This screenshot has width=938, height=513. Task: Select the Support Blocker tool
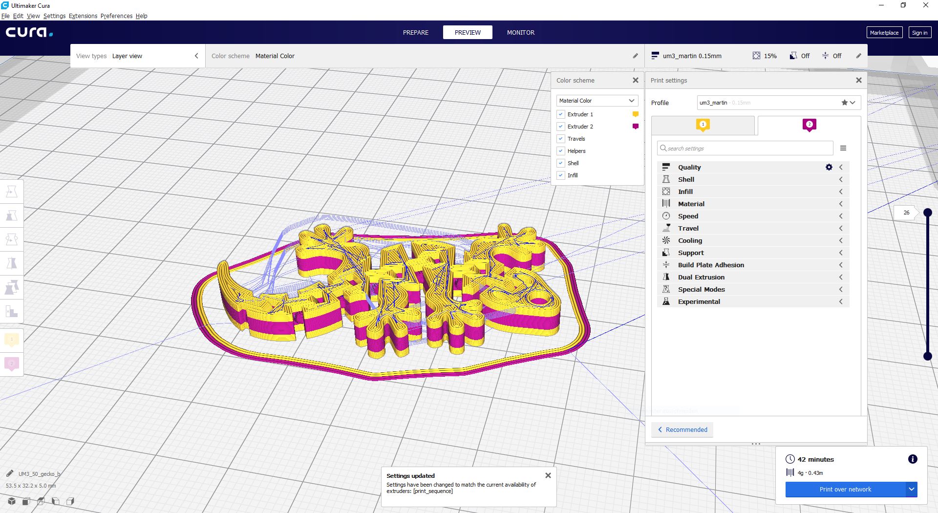[x=12, y=311]
